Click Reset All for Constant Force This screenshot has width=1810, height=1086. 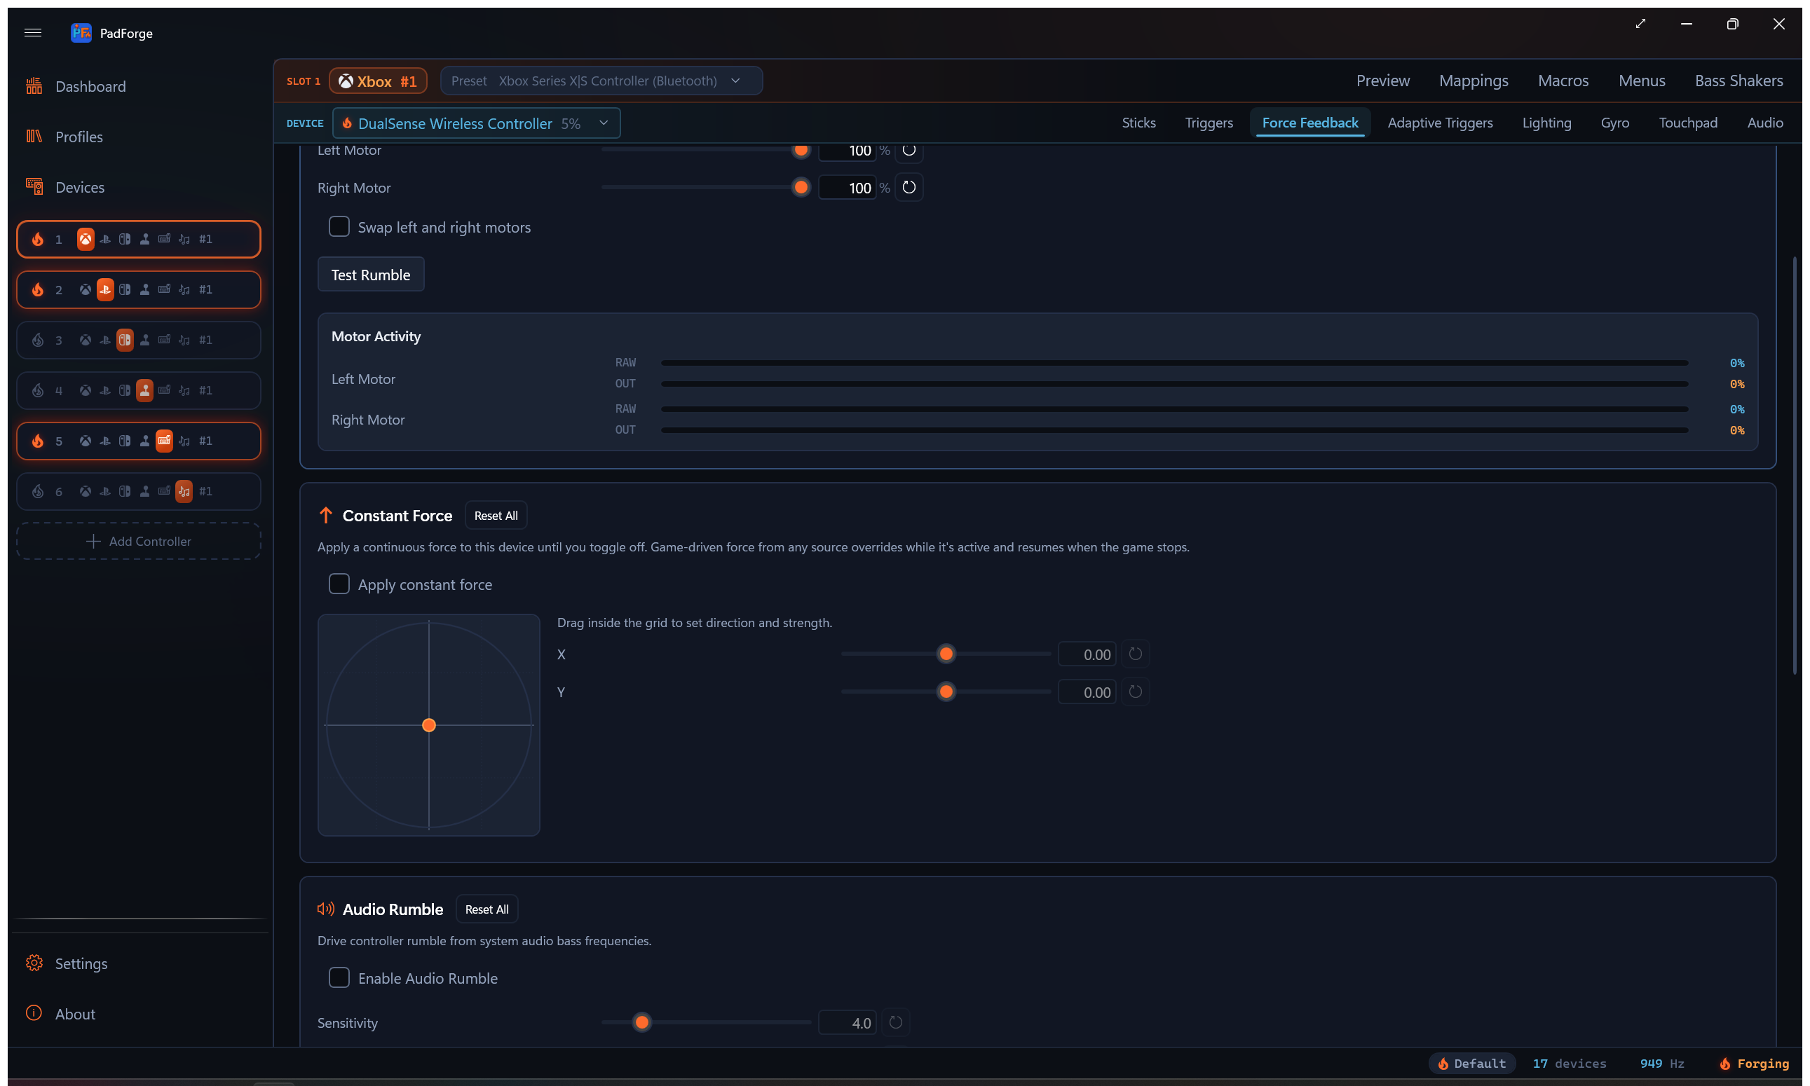pos(496,515)
